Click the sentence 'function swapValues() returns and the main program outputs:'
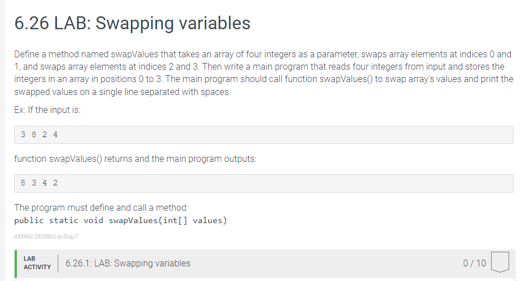This screenshot has height=281, width=521. (135, 159)
